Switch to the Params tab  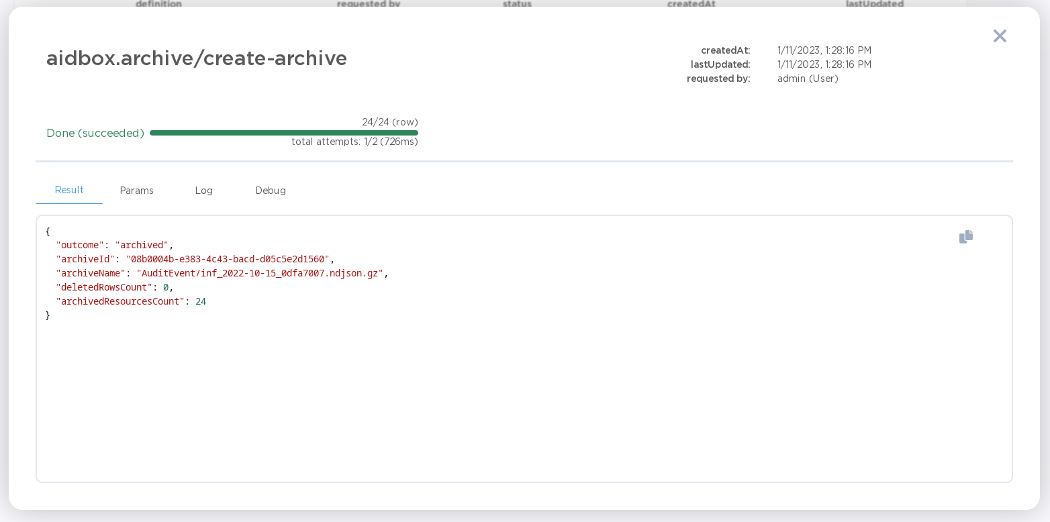coord(137,191)
